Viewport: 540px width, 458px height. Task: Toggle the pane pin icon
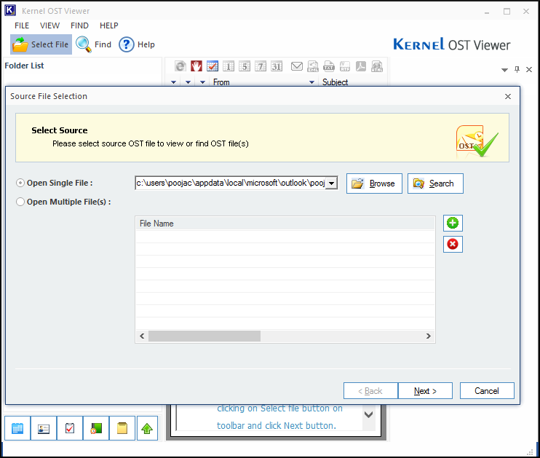(517, 70)
